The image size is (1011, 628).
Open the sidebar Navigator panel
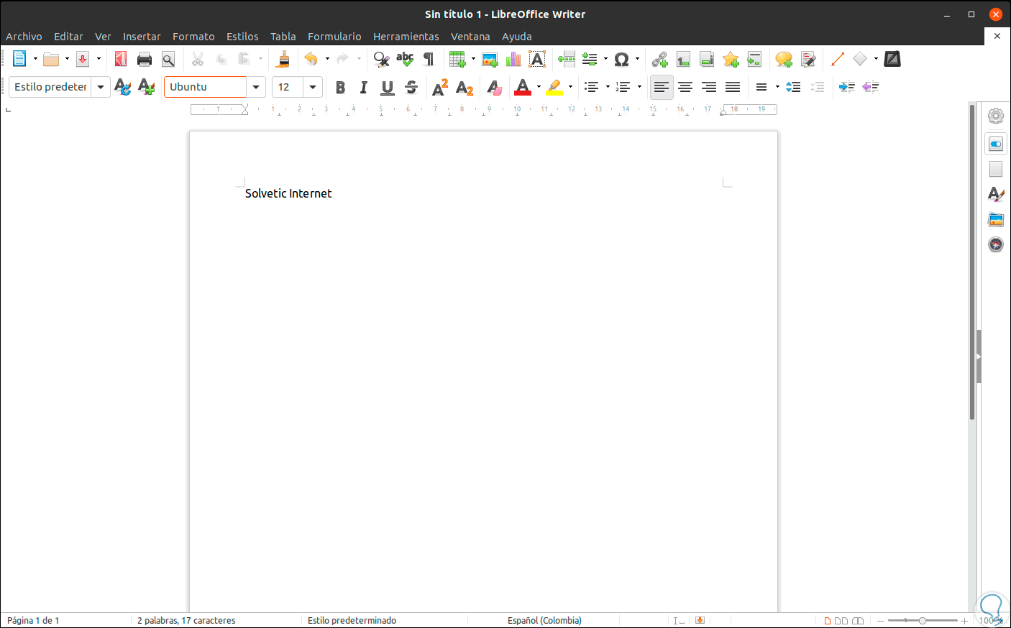(x=996, y=245)
